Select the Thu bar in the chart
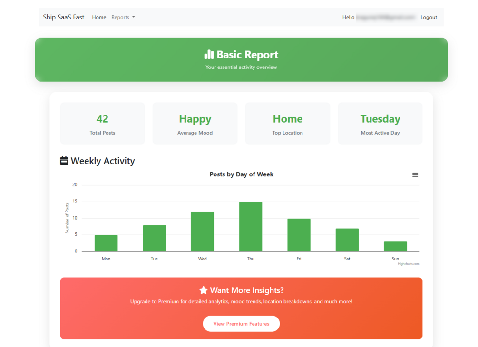The height and width of the screenshot is (347, 478). click(x=251, y=227)
